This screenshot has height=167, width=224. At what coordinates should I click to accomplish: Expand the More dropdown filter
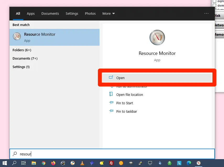click(x=108, y=14)
